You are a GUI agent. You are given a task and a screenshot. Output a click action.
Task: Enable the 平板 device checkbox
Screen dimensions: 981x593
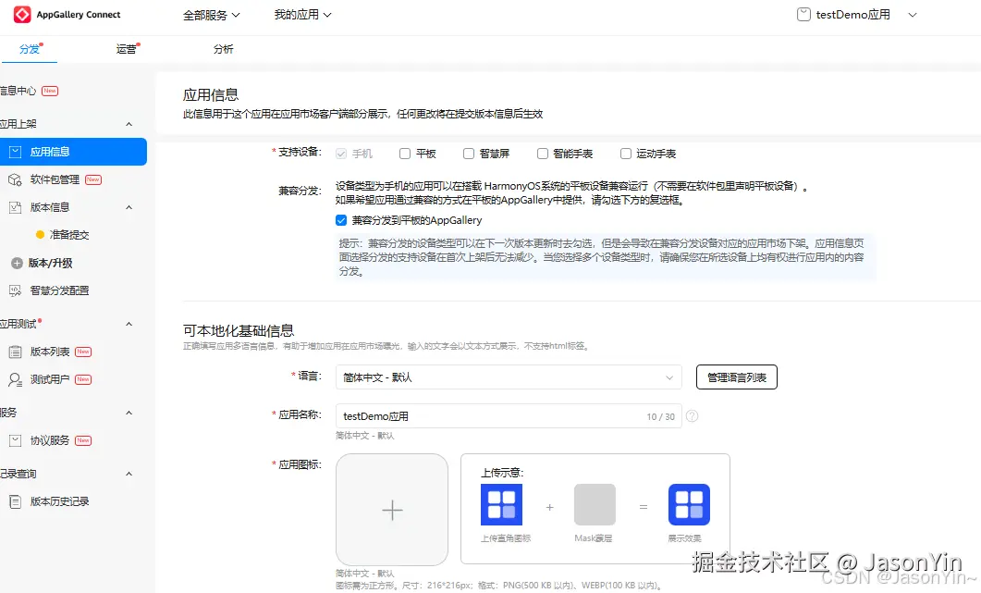tap(404, 153)
